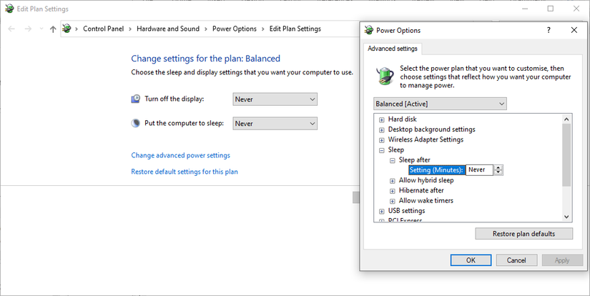Expand Hibernate after node
The height and width of the screenshot is (296, 590).
393,191
